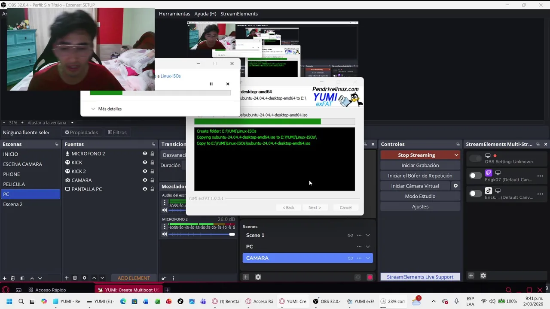Click link icon on Scene 1 row
Screen dimensions: 550x309
[x=350, y=235]
